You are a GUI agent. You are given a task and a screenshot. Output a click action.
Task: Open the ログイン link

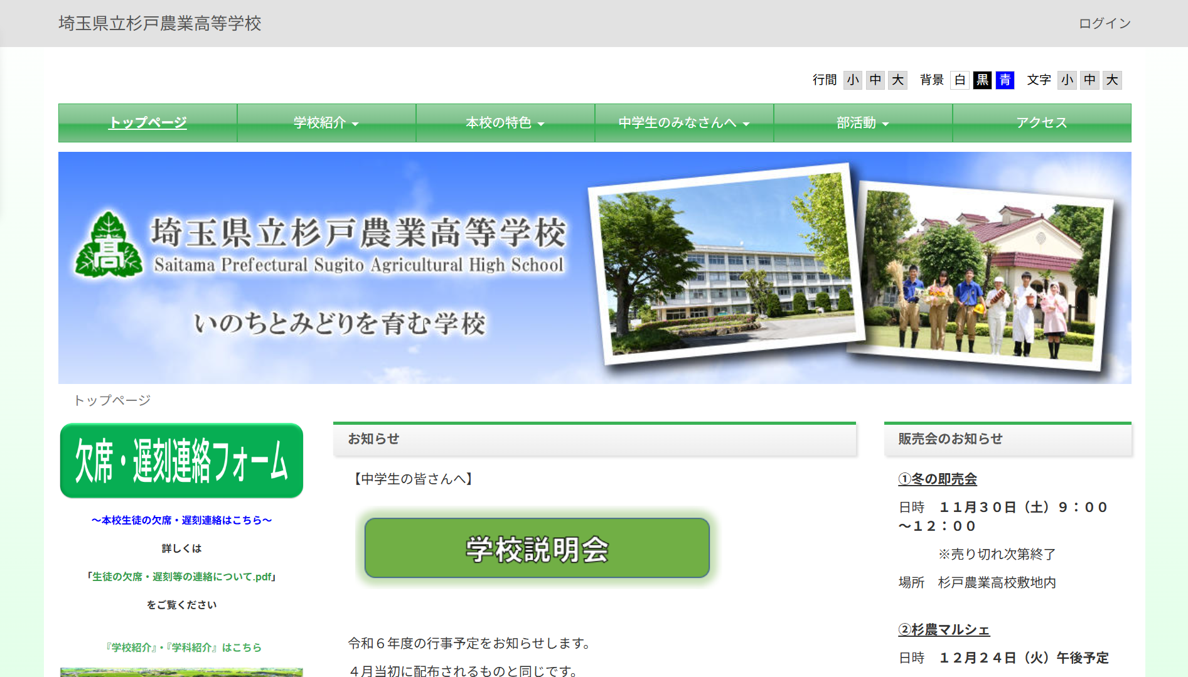(1105, 23)
